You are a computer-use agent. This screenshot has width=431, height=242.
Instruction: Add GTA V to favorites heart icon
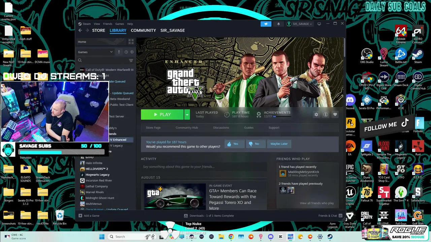coord(335,115)
